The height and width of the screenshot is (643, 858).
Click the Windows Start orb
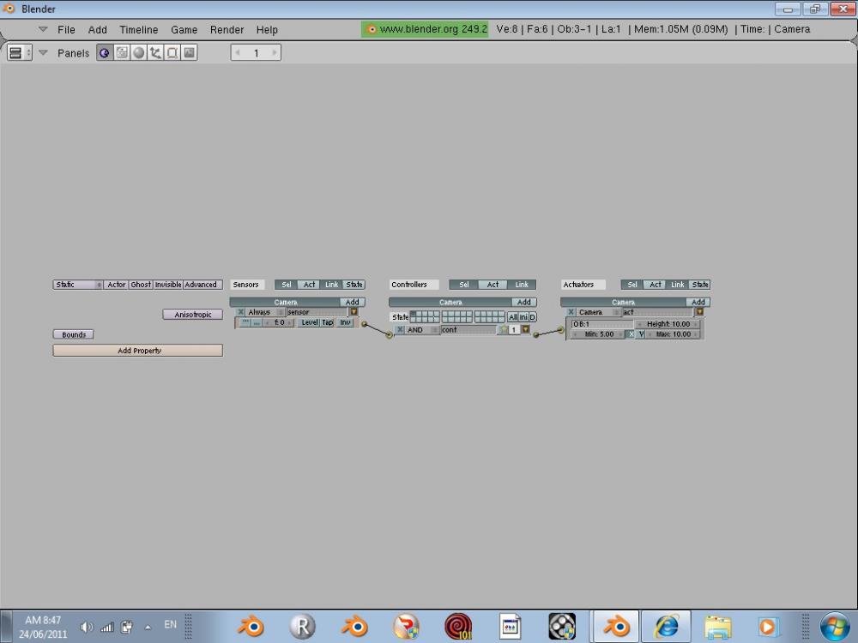(x=836, y=627)
